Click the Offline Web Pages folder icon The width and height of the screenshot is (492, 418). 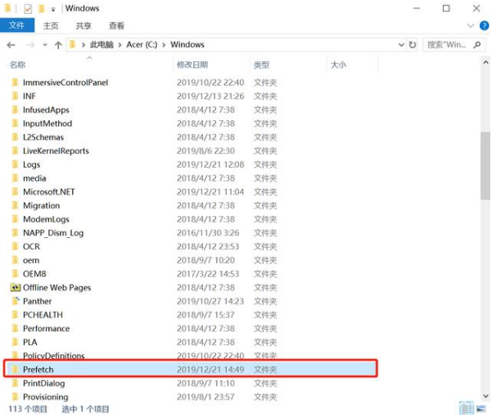15,287
